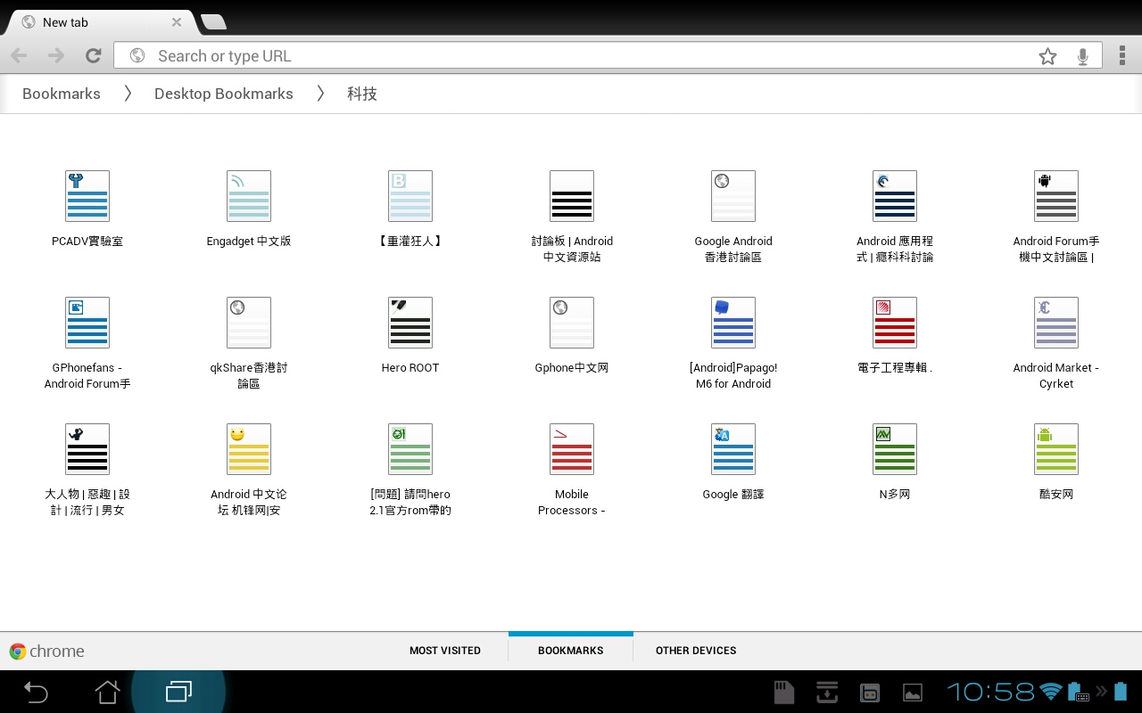Image resolution: width=1142 pixels, height=713 pixels.
Task: Switch to the Most Visited tab
Action: (x=445, y=651)
